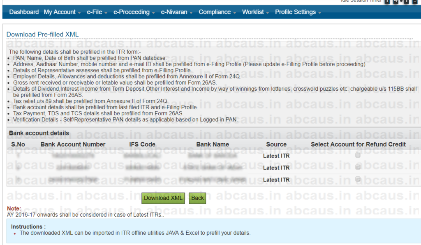Click the Download XML button
The width and height of the screenshot is (421, 245).
(x=163, y=198)
